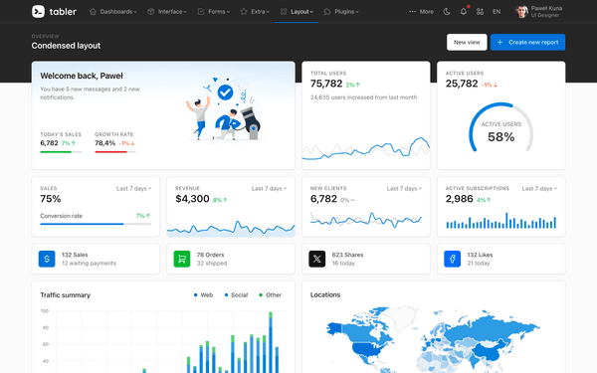Click the 623 Shares text

347,255
